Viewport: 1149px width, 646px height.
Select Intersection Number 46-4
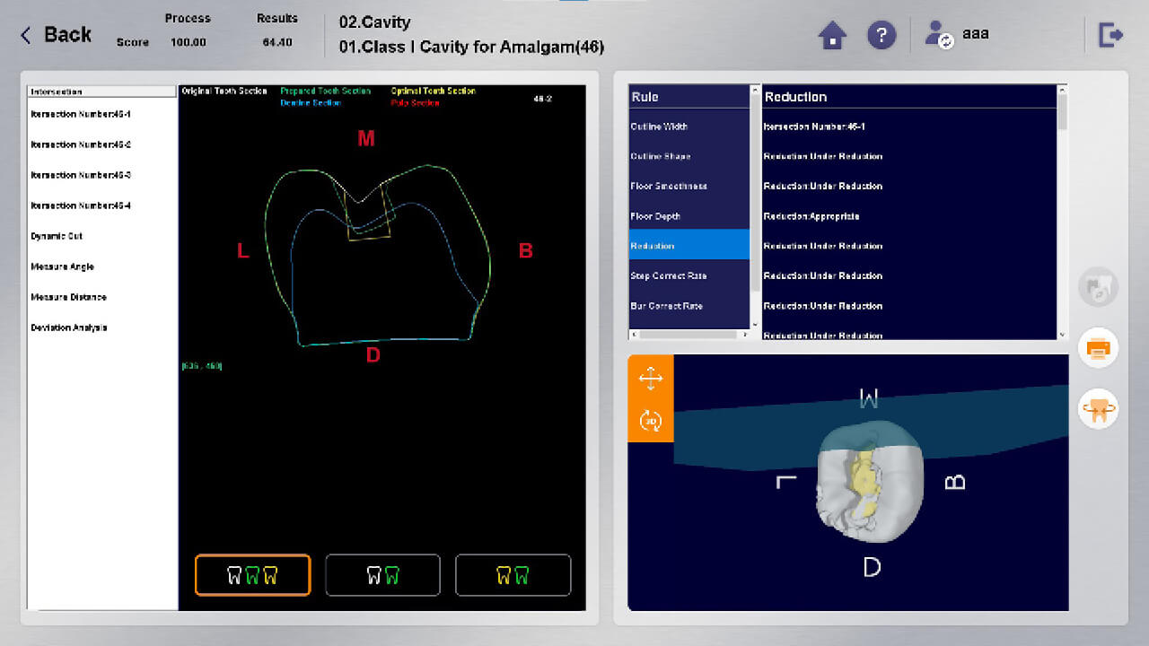coord(81,205)
